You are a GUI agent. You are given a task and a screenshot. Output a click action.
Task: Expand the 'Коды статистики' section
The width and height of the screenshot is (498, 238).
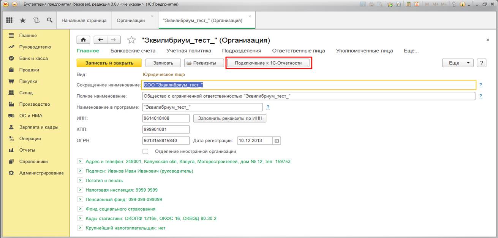[x=80, y=218]
